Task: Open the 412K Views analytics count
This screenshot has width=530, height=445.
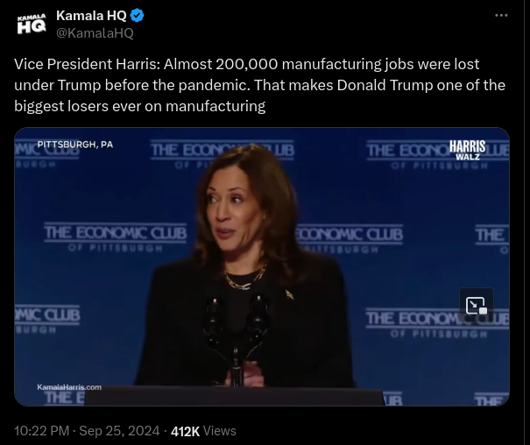Action: (203, 431)
